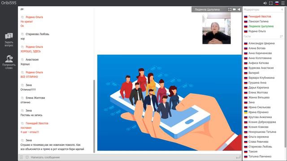Select guest Таисия
287x161 pixels.
point(253,152)
